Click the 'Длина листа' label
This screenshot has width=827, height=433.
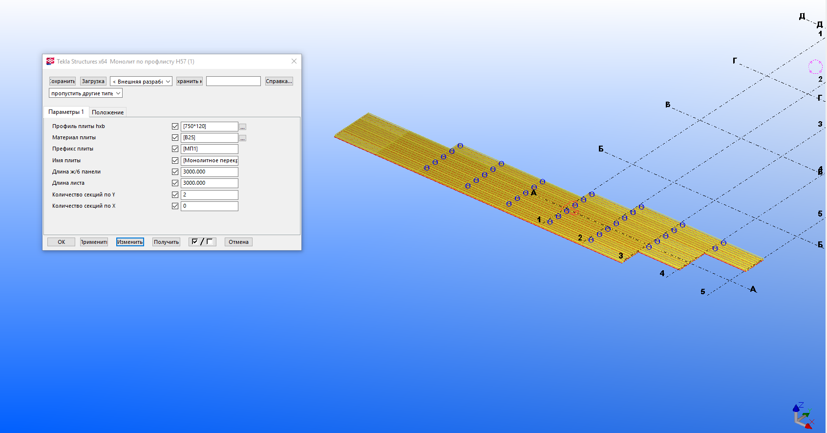68,183
